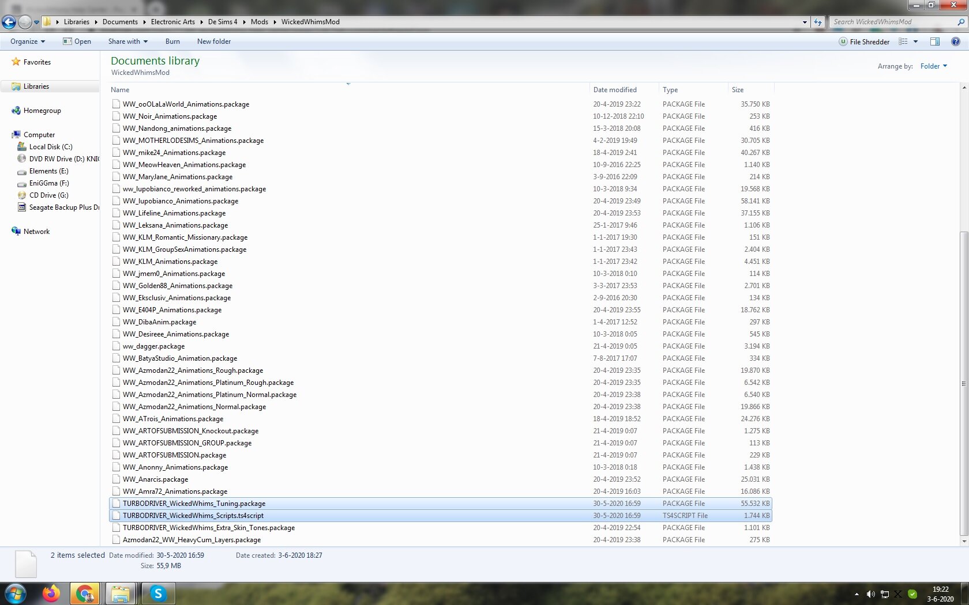Navigate to Mods in the breadcrumb
969x605 pixels.
pos(260,22)
